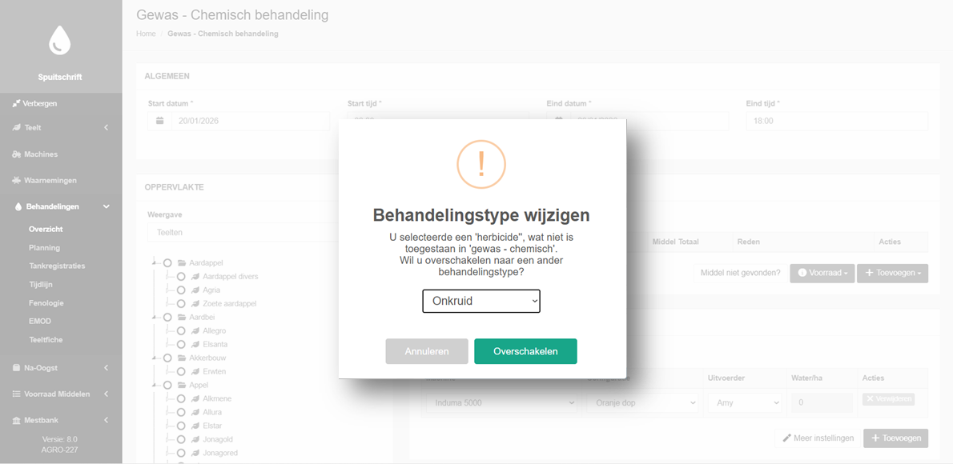The height and width of the screenshot is (464, 953).
Task: Open the Overzicht submenu item
Action: tap(46, 230)
